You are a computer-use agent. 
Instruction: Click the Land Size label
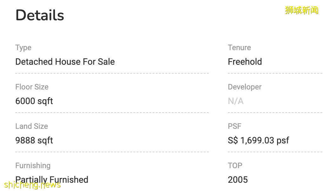31,126
